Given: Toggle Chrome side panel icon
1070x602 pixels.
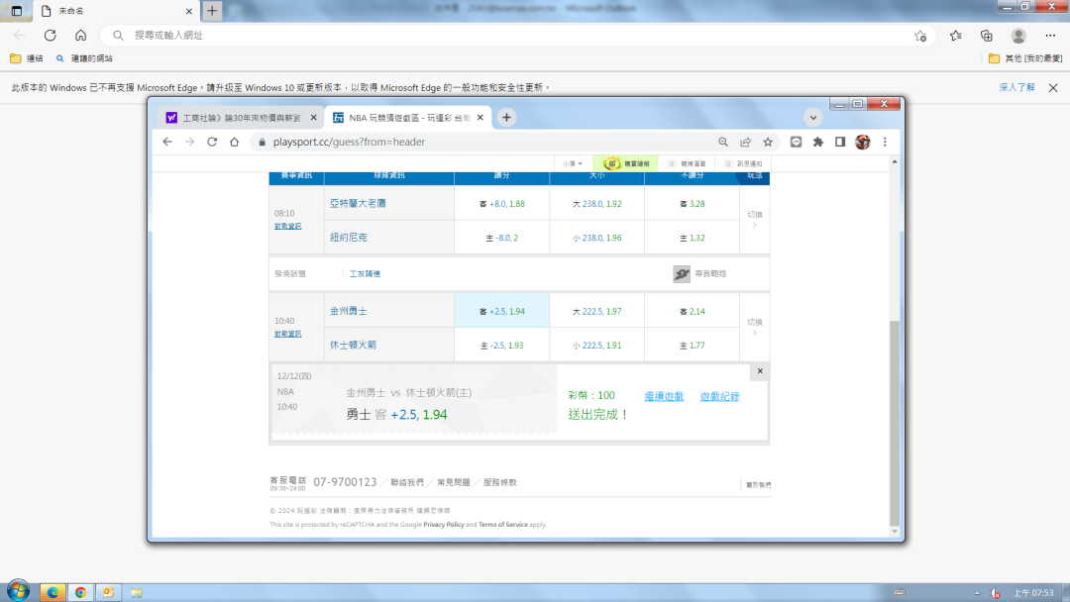Looking at the screenshot, I should point(840,142).
